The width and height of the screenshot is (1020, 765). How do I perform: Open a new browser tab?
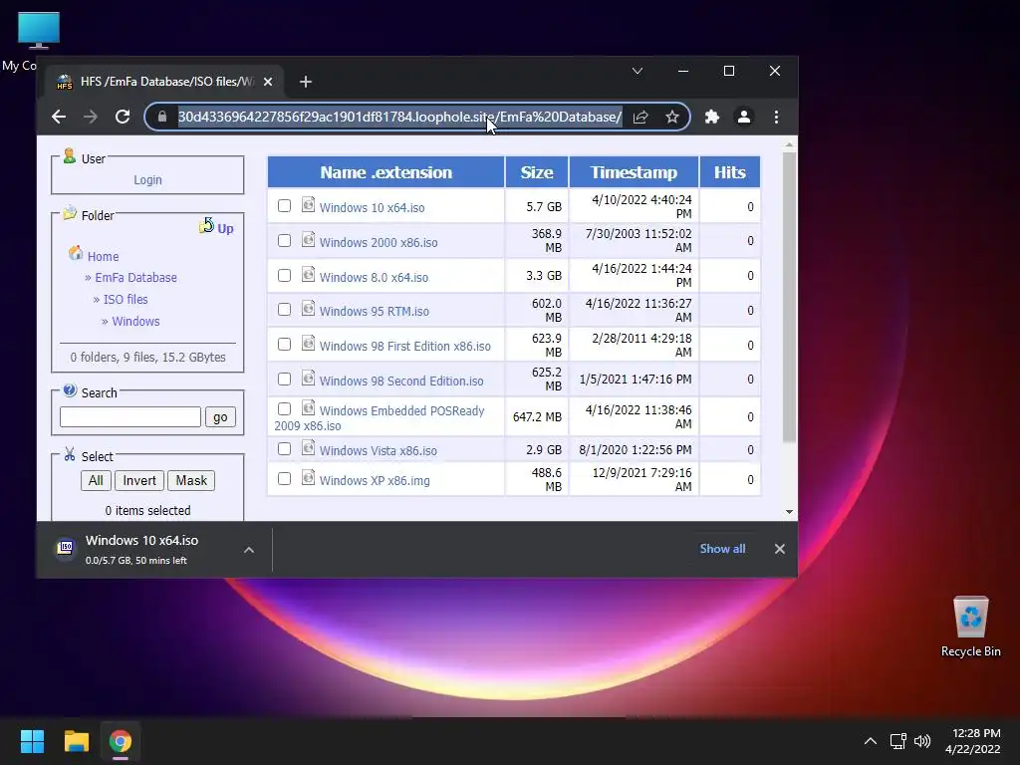coord(306,82)
